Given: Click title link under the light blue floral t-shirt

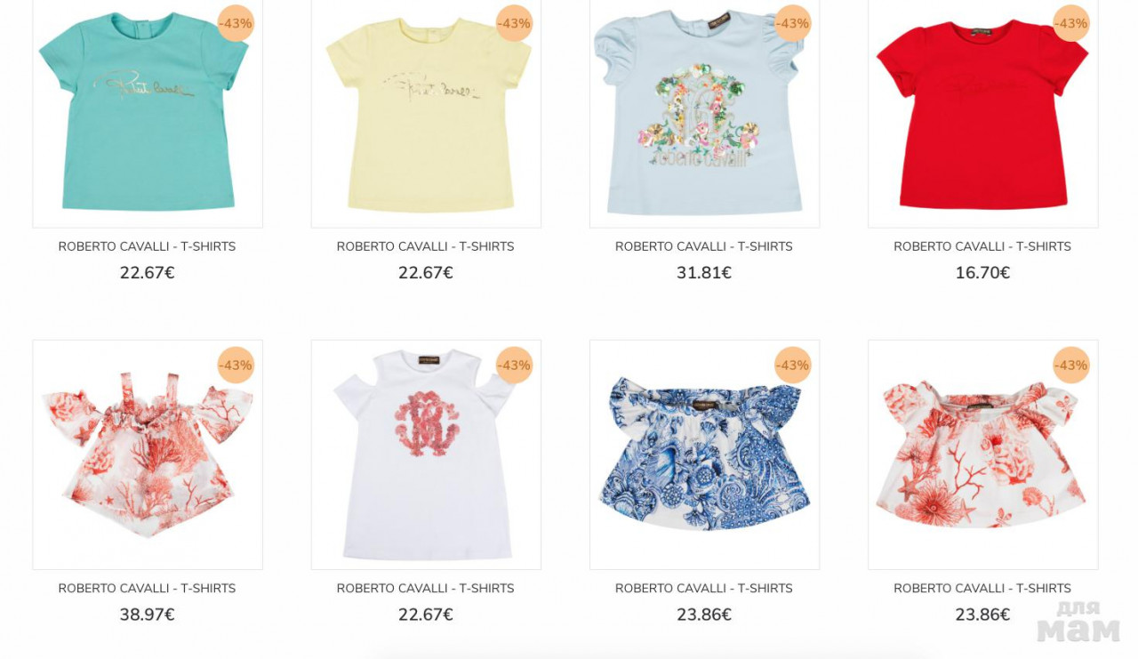Looking at the screenshot, I should 703,246.
